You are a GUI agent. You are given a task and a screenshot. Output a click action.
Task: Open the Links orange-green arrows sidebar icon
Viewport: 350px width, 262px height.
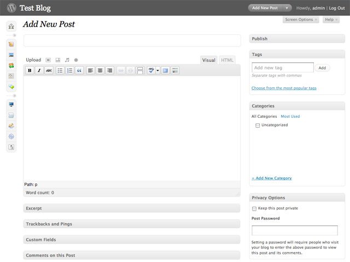pos(11,65)
